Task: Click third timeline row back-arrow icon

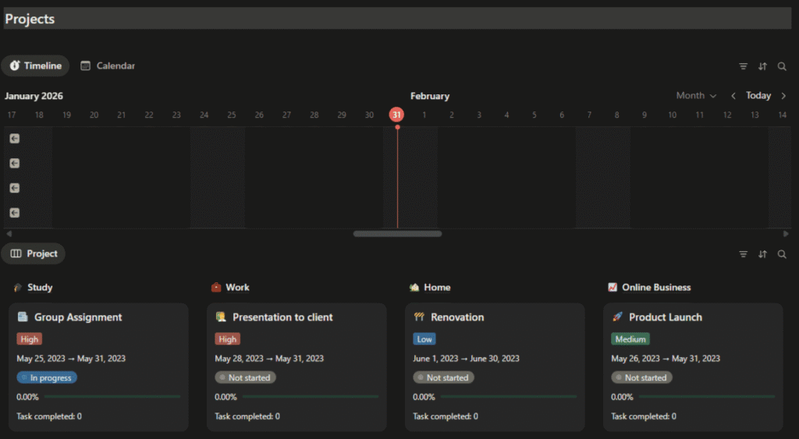Action: [x=14, y=188]
